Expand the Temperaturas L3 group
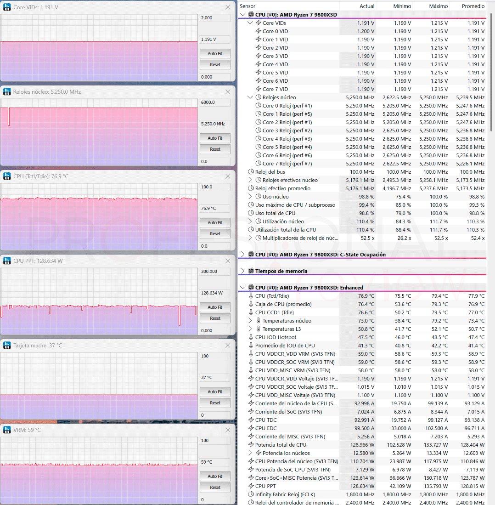The image size is (495, 505). tap(250, 329)
